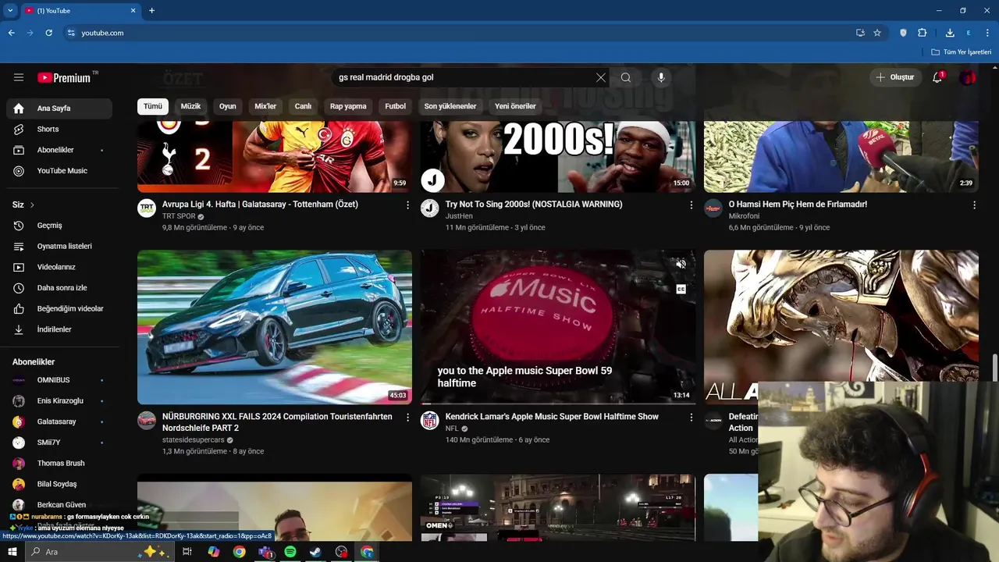Launch Spotify from the taskbar
The image size is (999, 562).
pos(290,552)
